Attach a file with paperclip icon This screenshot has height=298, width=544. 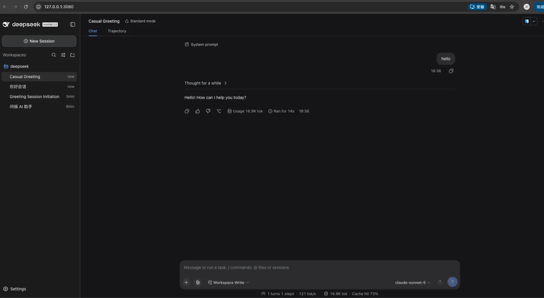[x=198, y=282]
